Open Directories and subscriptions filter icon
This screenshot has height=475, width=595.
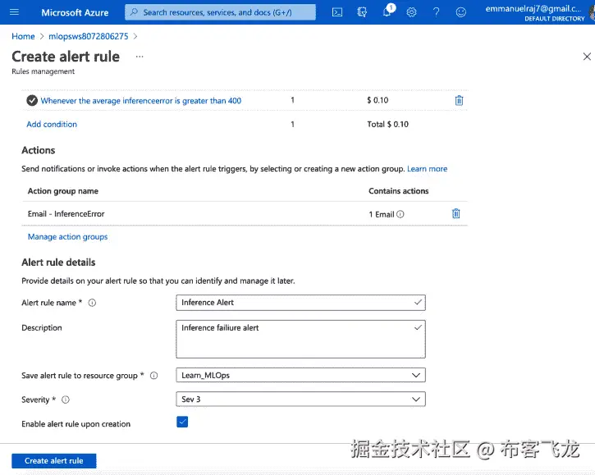(x=362, y=12)
